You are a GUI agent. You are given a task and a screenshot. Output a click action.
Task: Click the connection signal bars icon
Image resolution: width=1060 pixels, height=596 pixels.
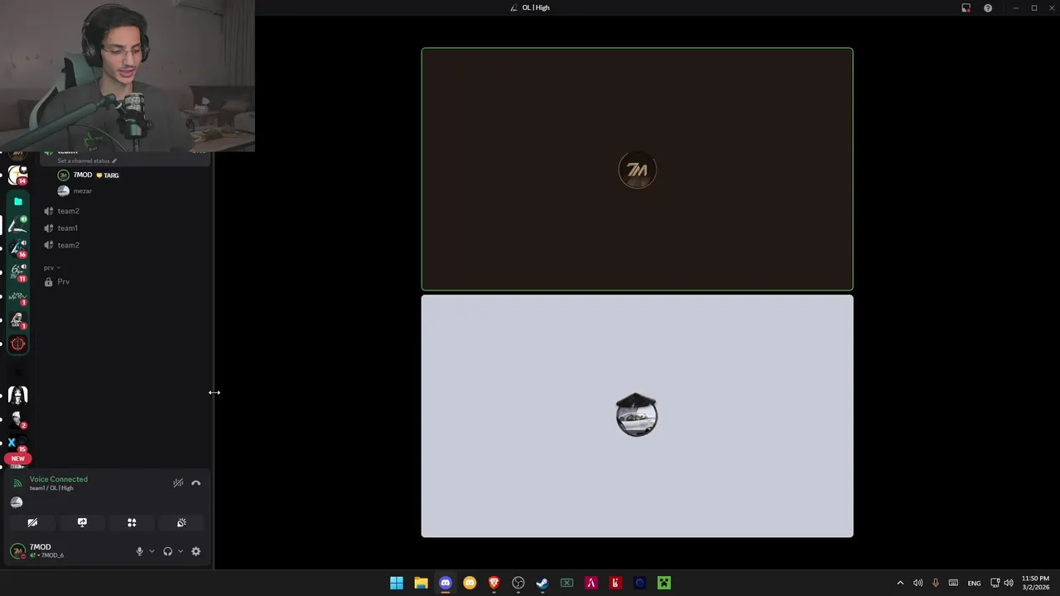click(x=17, y=483)
